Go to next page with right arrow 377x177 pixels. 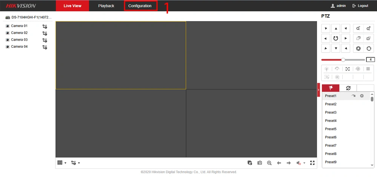click(288, 163)
